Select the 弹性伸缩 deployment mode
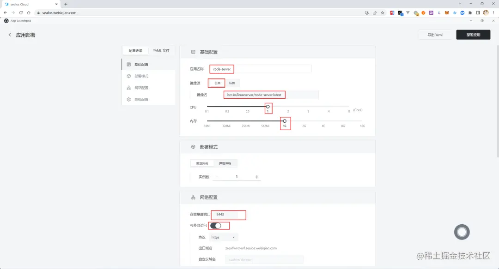This screenshot has height=269, width=499. coord(225,163)
